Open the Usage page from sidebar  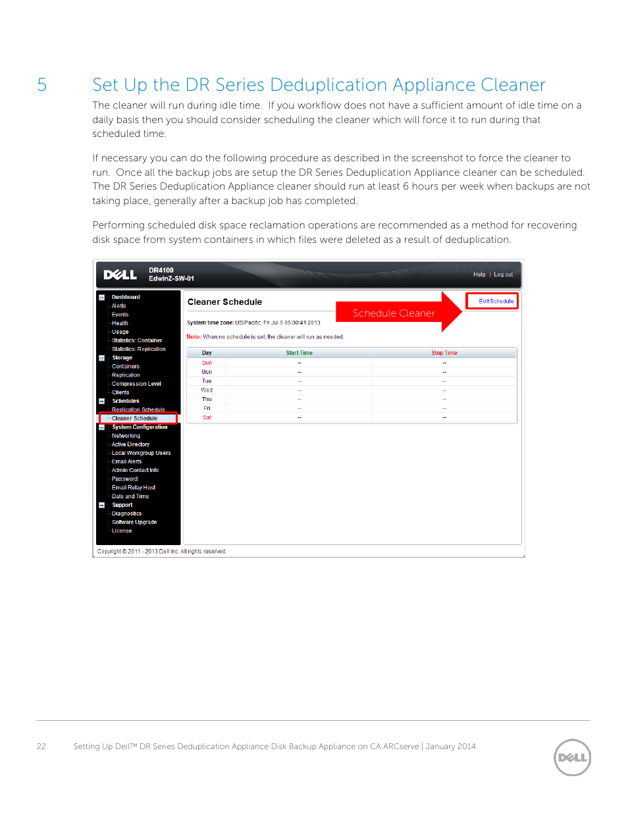(x=120, y=332)
